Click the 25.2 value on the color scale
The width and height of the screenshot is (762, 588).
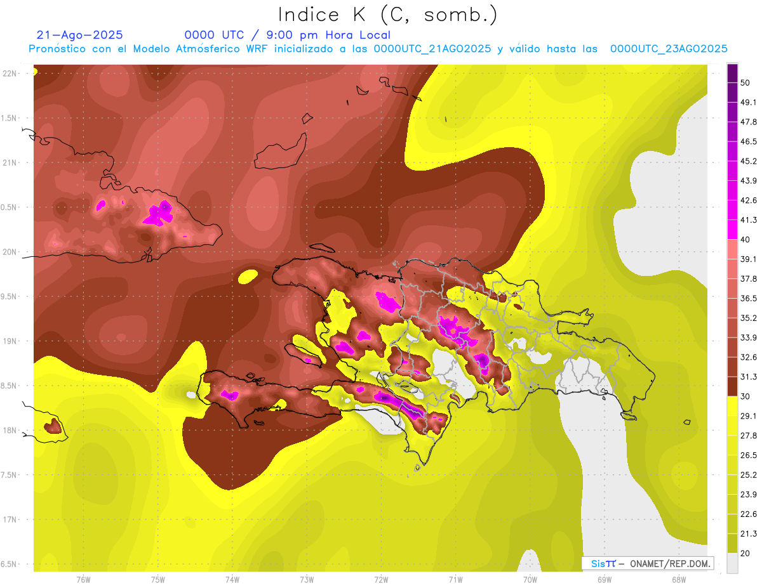749,474
